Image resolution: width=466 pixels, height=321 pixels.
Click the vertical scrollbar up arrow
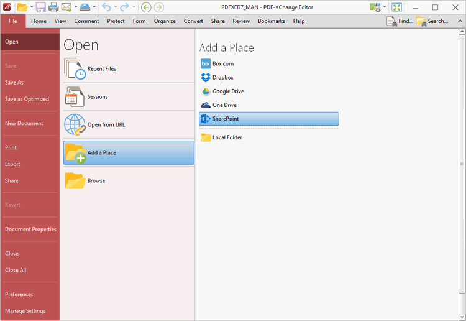pyautogui.click(x=462, y=31)
